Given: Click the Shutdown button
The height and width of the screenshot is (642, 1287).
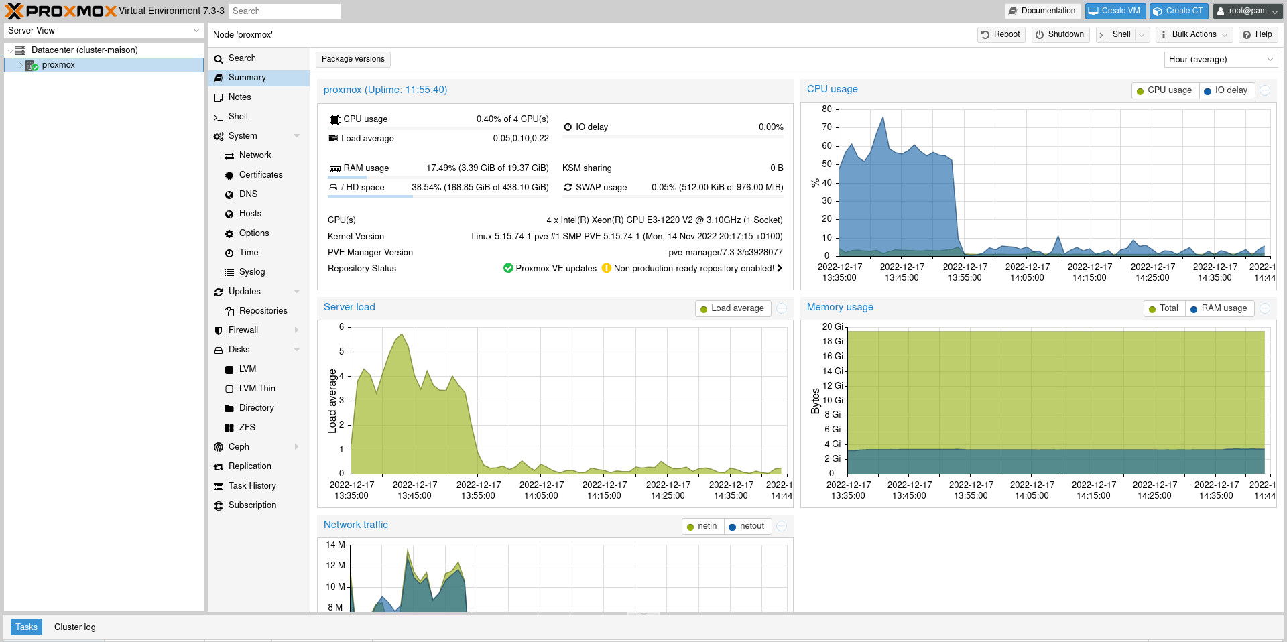Looking at the screenshot, I should point(1060,35).
